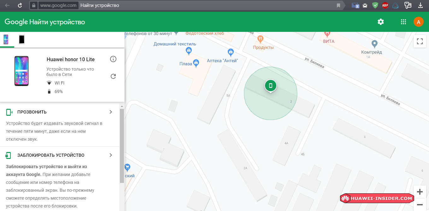Toggle fullscreen map view
The height and width of the screenshot is (211, 429).
coord(420,41)
